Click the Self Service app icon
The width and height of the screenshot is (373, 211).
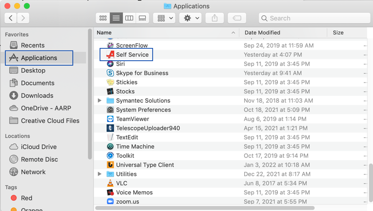[110, 54]
